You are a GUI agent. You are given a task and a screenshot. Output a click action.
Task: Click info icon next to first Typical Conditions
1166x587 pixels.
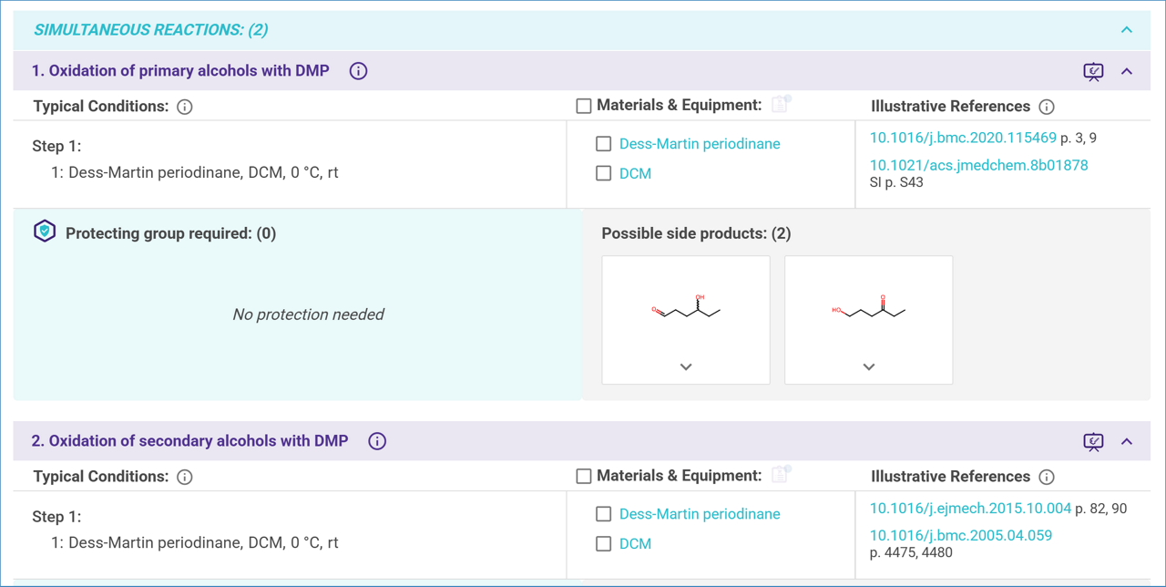click(x=185, y=108)
